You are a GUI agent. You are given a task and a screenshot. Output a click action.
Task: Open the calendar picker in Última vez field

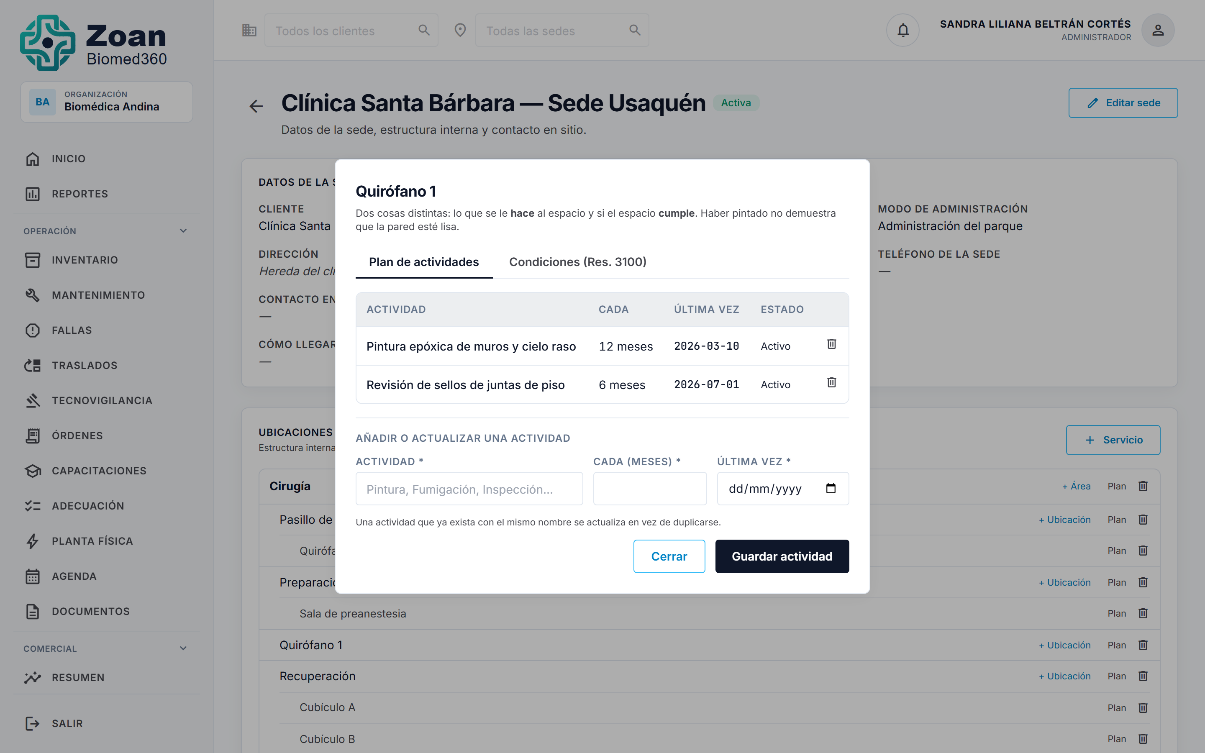click(831, 489)
